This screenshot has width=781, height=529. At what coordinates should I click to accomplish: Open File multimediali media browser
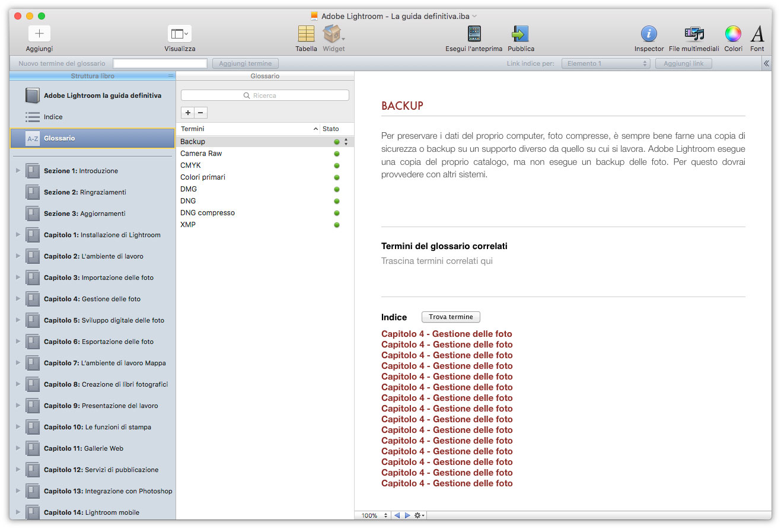(x=694, y=34)
